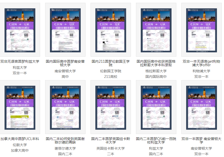
Task: Select 双非一本 under the 双非一本圆梦 南安普顿大学 card
Action: pos(202,154)
